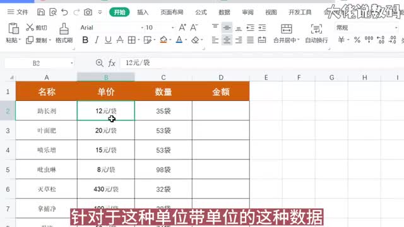
Task: Apply the font color A
Action: coord(179,40)
